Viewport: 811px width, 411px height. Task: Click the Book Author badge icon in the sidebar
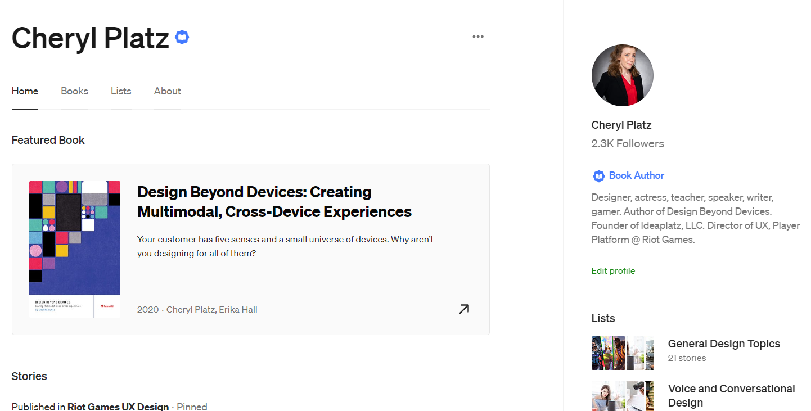coord(598,176)
